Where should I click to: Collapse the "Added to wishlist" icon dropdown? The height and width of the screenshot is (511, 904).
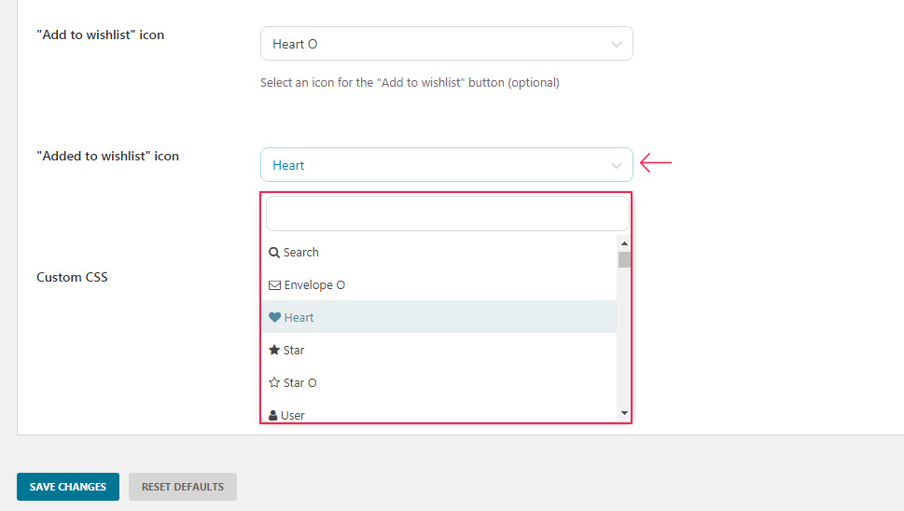[x=616, y=165]
